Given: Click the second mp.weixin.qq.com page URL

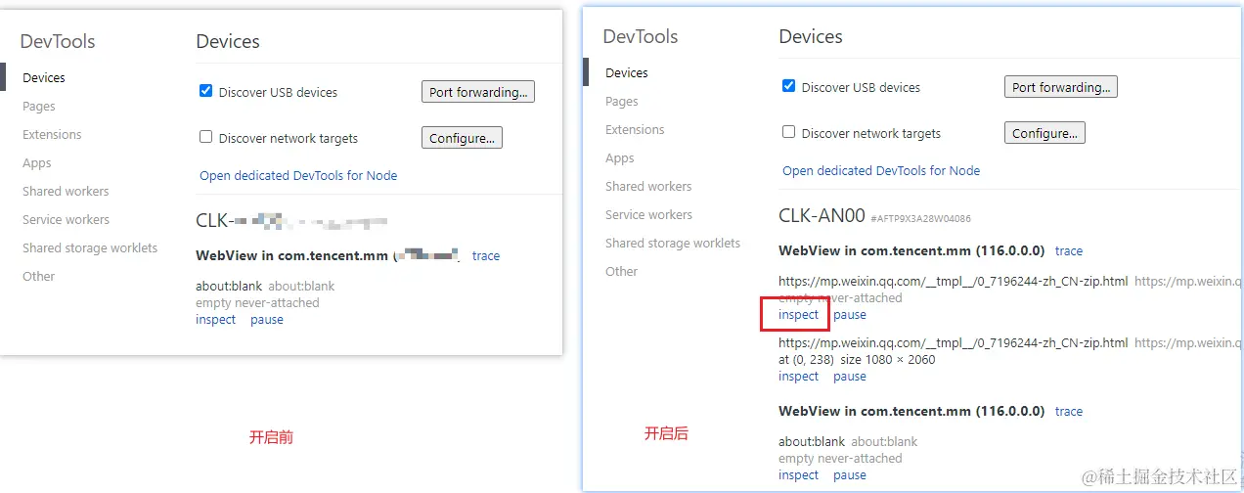Looking at the screenshot, I should [x=953, y=342].
